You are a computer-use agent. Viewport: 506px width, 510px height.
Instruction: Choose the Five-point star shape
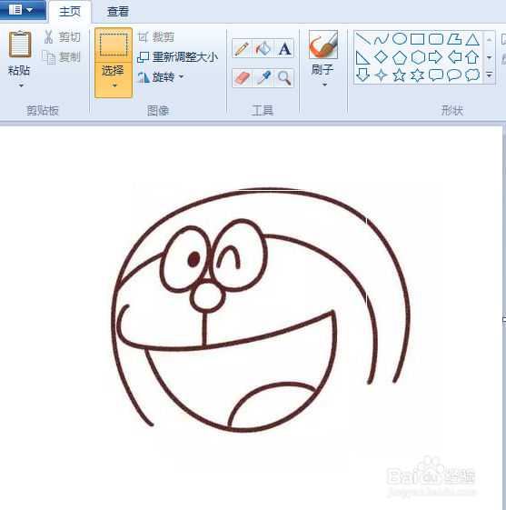pyautogui.click(x=400, y=75)
